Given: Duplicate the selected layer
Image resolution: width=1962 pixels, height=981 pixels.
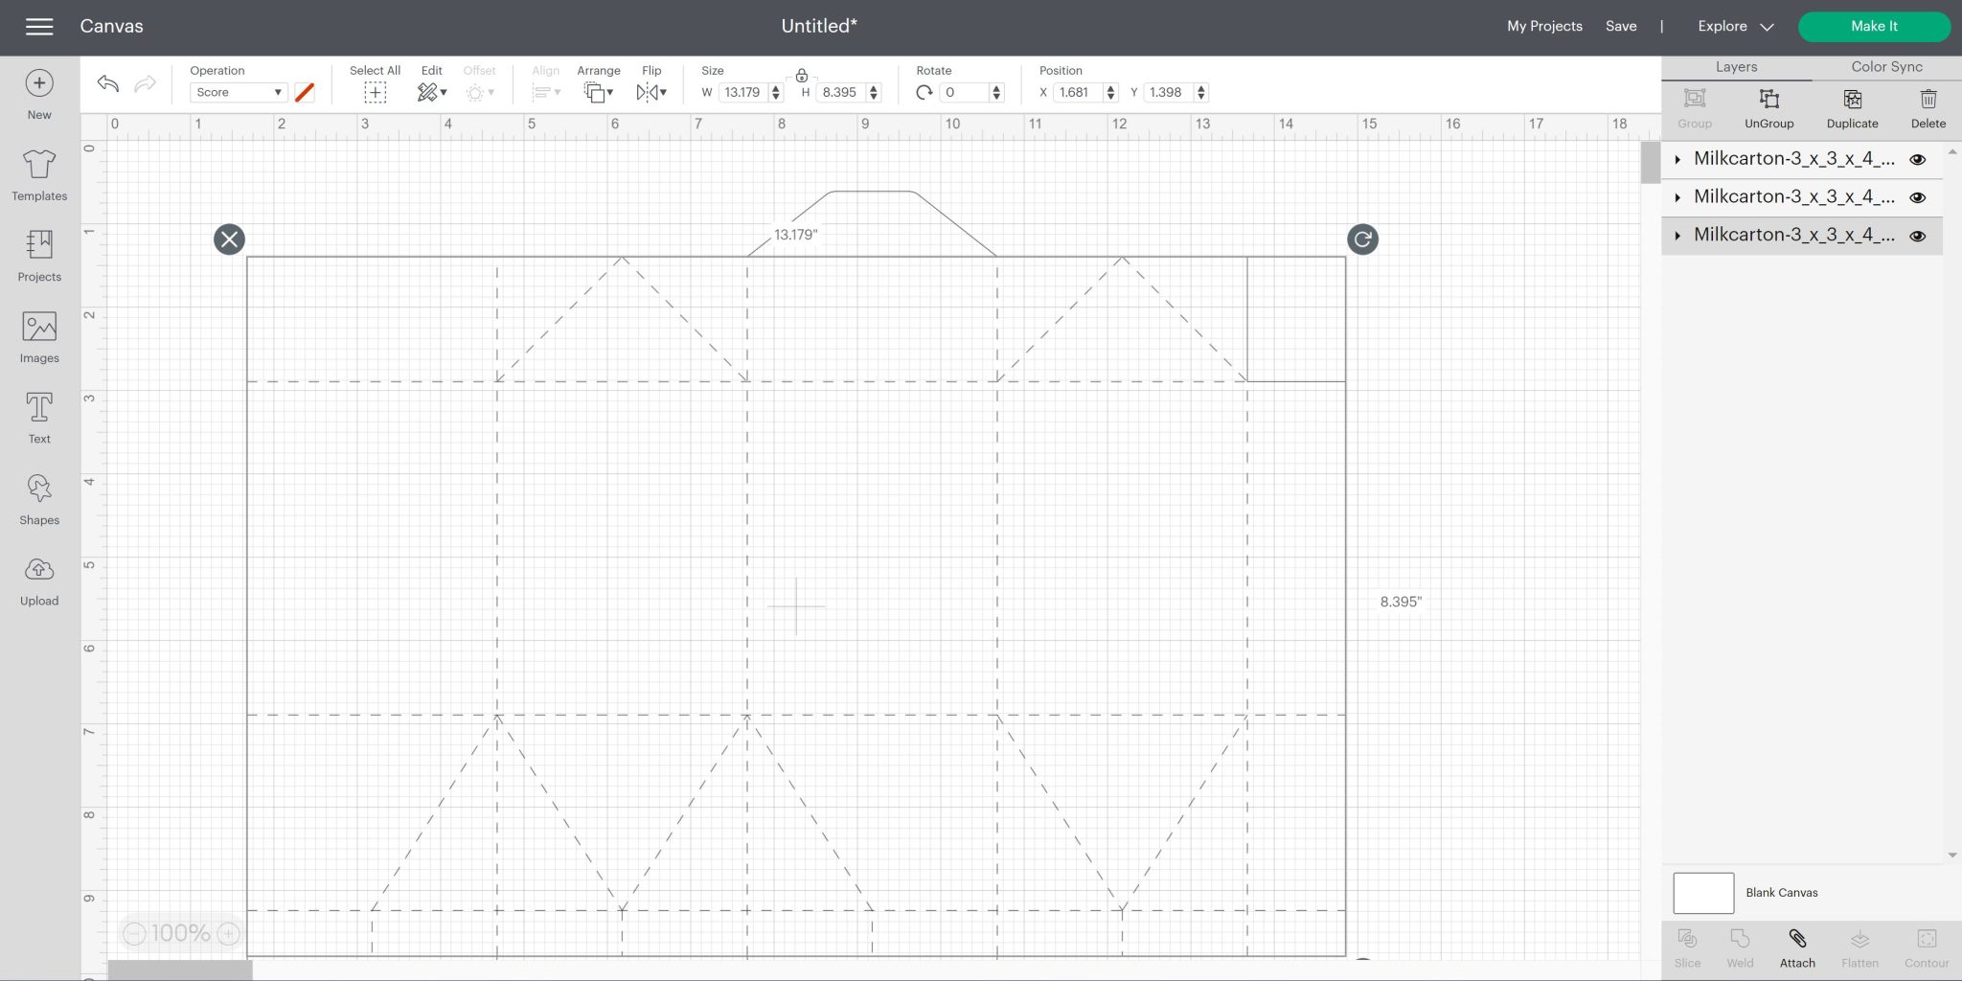Looking at the screenshot, I should click(1852, 108).
